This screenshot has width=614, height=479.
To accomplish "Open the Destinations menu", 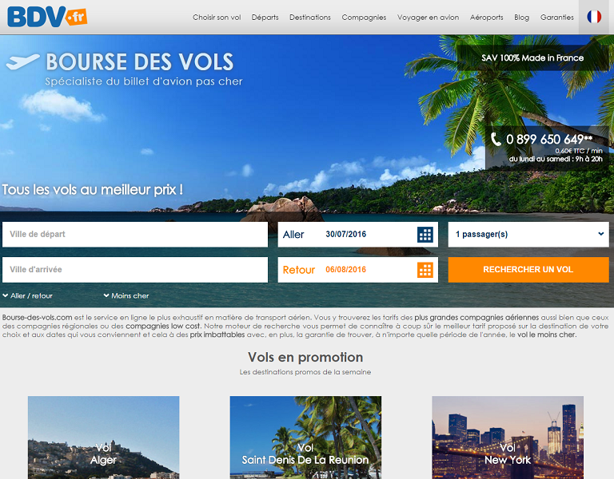I will (x=310, y=18).
